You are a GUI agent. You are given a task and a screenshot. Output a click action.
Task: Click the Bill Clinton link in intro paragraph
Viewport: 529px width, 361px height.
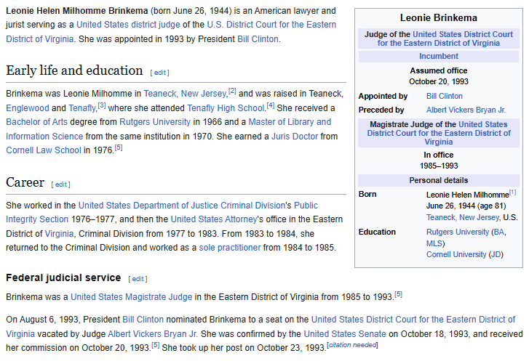coord(258,38)
